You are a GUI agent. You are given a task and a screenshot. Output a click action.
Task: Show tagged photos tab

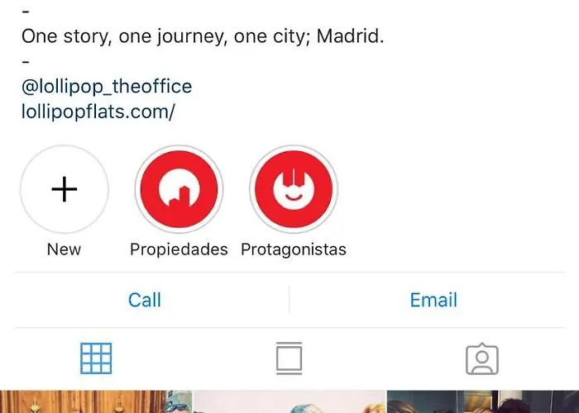click(482, 358)
